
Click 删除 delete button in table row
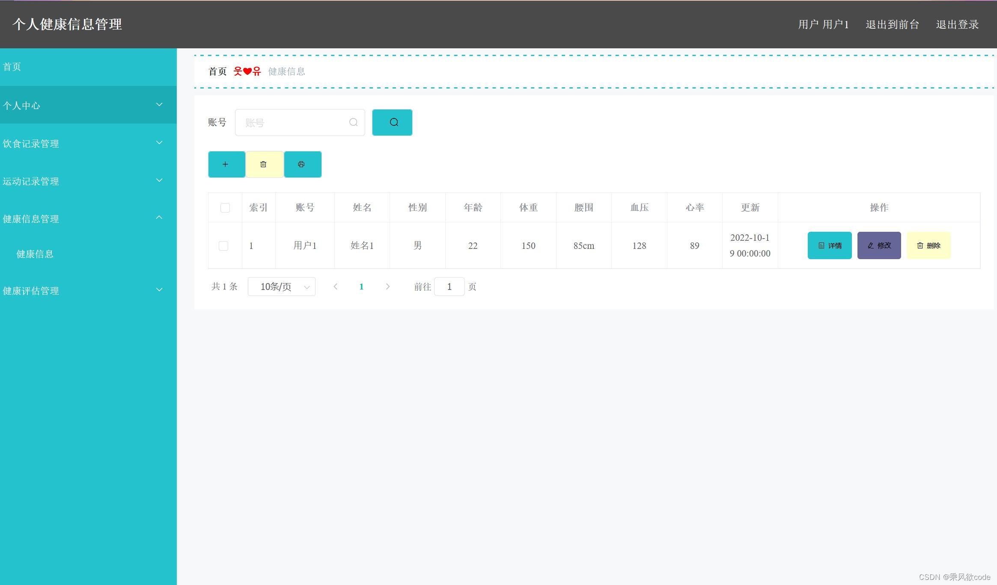928,245
